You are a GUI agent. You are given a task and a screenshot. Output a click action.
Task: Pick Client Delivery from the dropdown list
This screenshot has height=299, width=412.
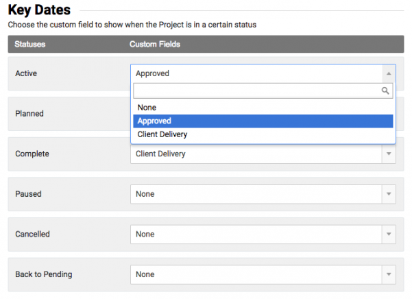tap(162, 134)
